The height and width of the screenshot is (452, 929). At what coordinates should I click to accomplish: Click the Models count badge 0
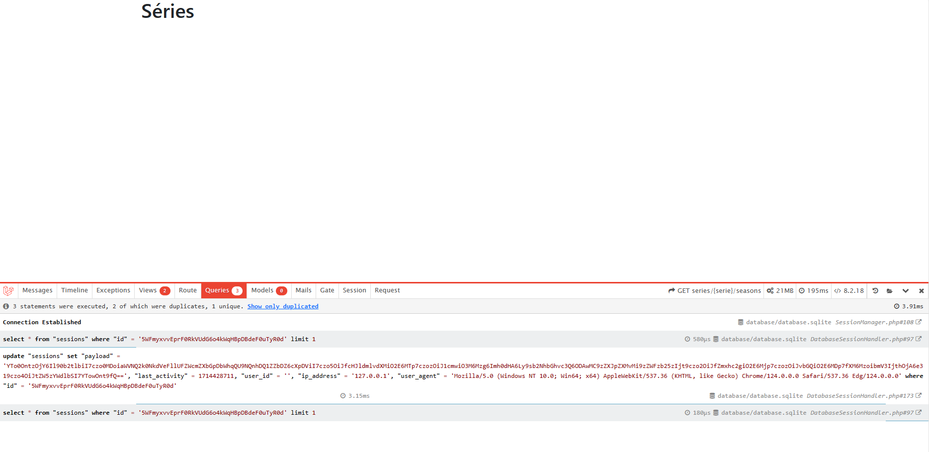pyautogui.click(x=281, y=291)
